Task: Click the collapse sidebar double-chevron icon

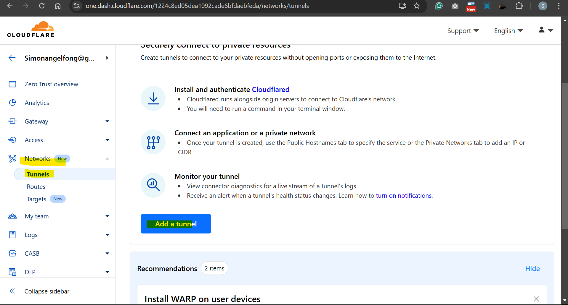Action: click(12, 291)
